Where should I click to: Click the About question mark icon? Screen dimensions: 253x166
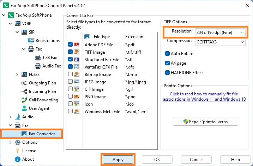point(18,159)
